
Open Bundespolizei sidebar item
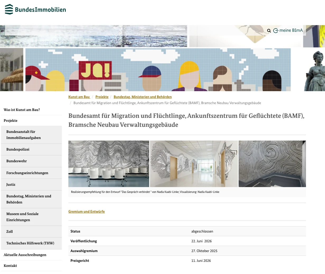coord(31,149)
